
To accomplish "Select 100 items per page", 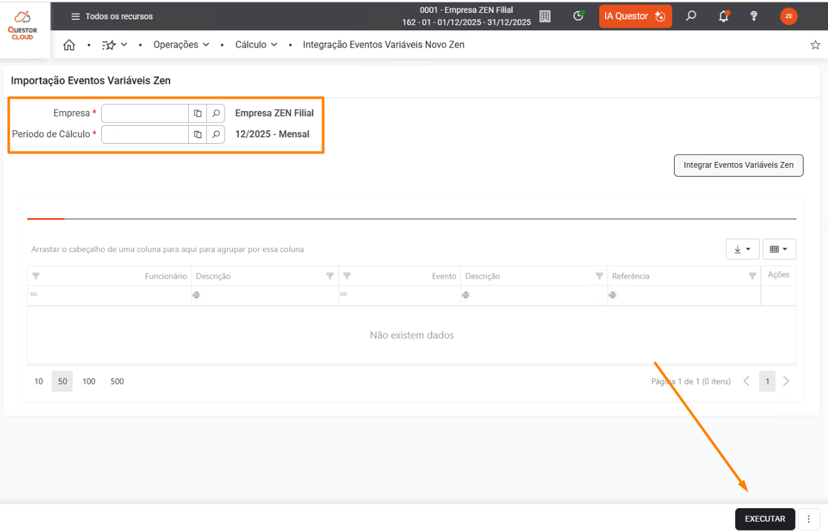I will tap(89, 381).
